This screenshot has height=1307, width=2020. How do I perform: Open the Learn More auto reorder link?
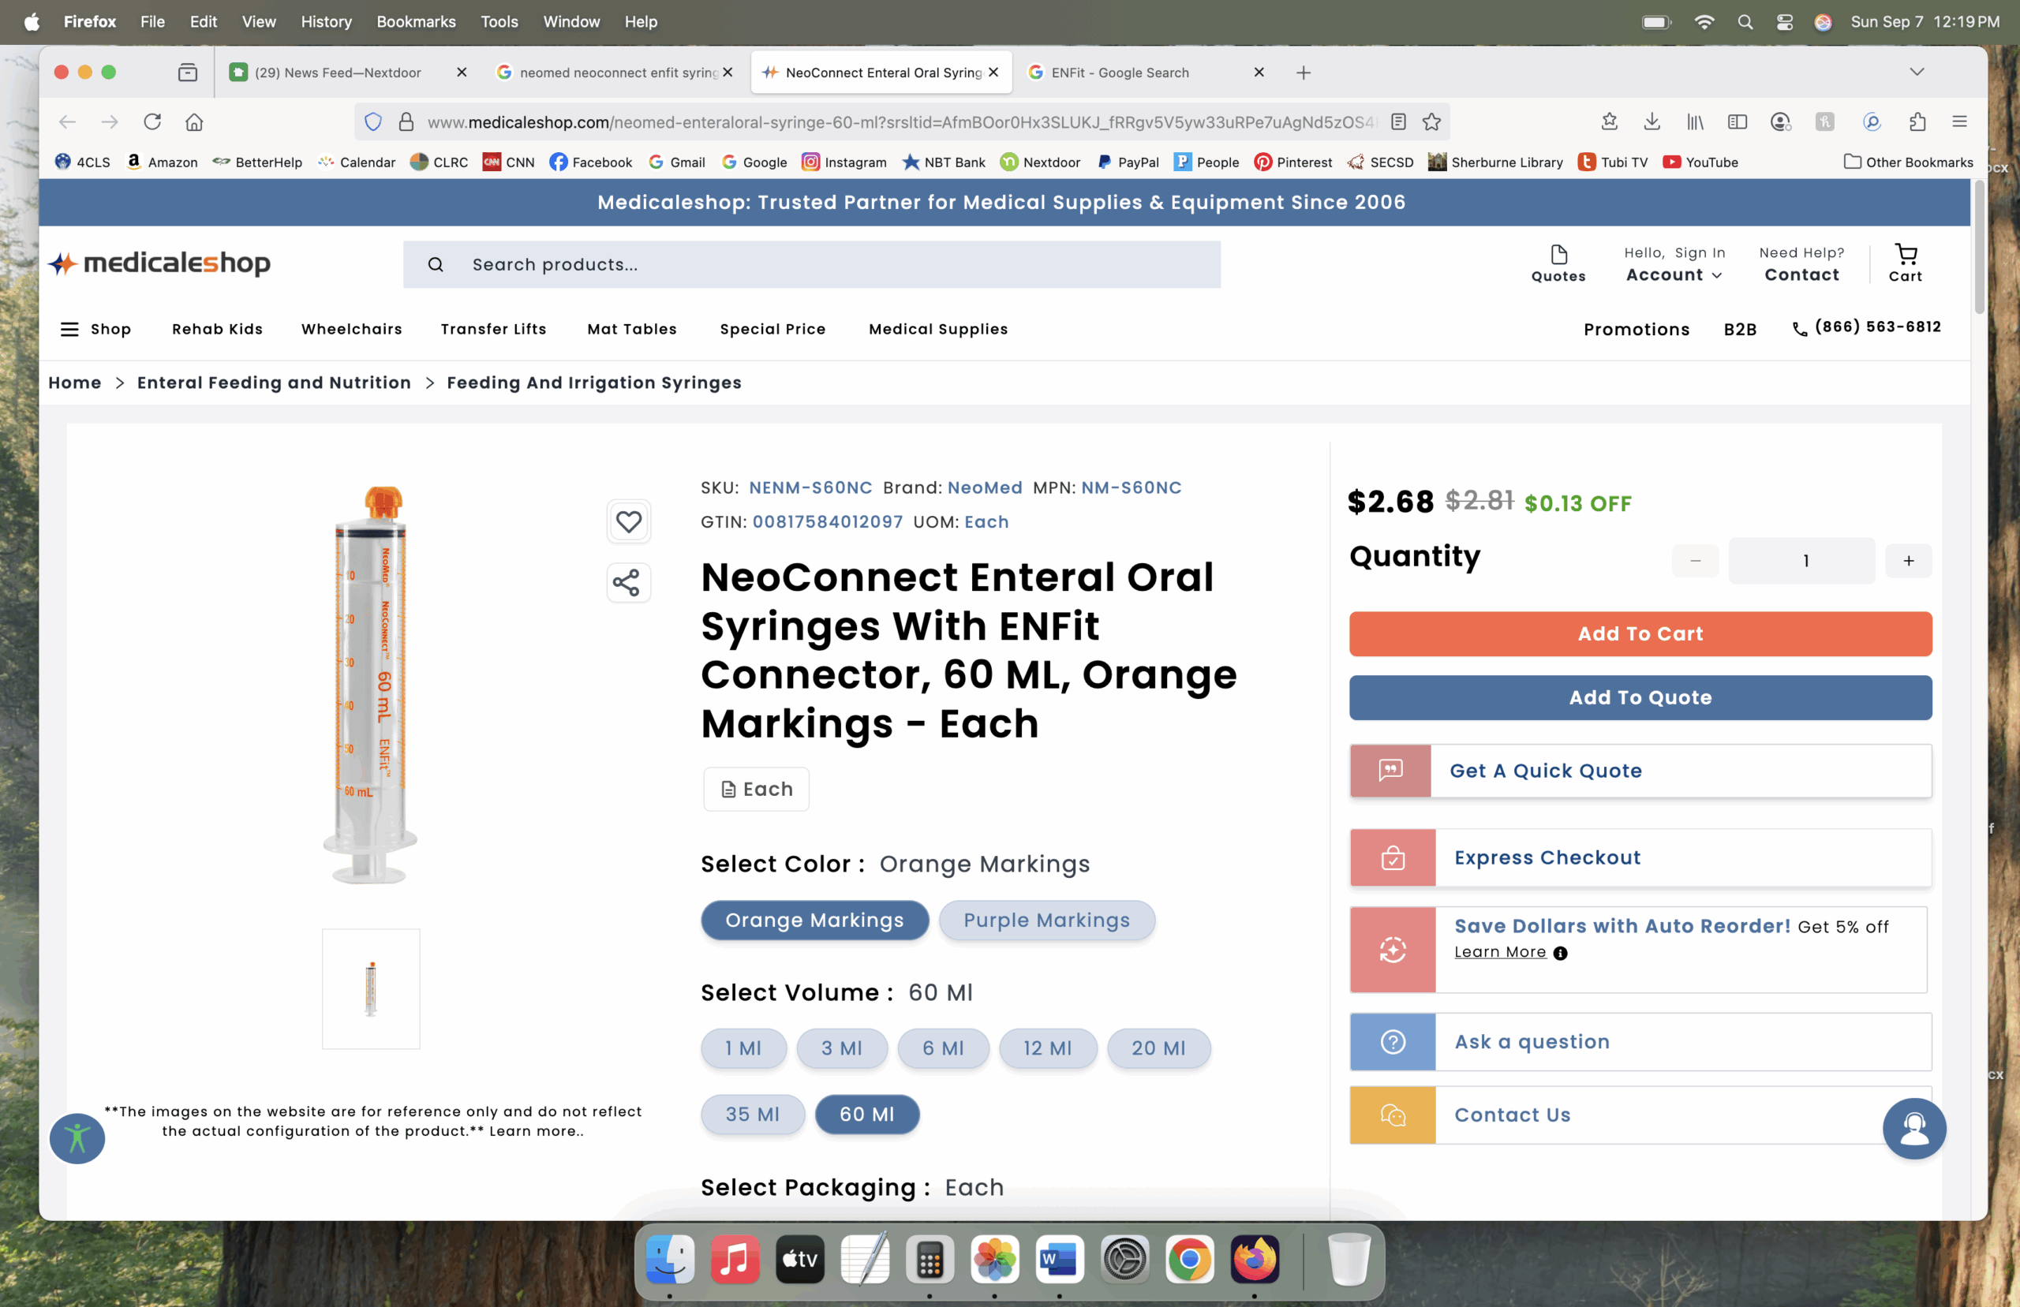point(1500,952)
